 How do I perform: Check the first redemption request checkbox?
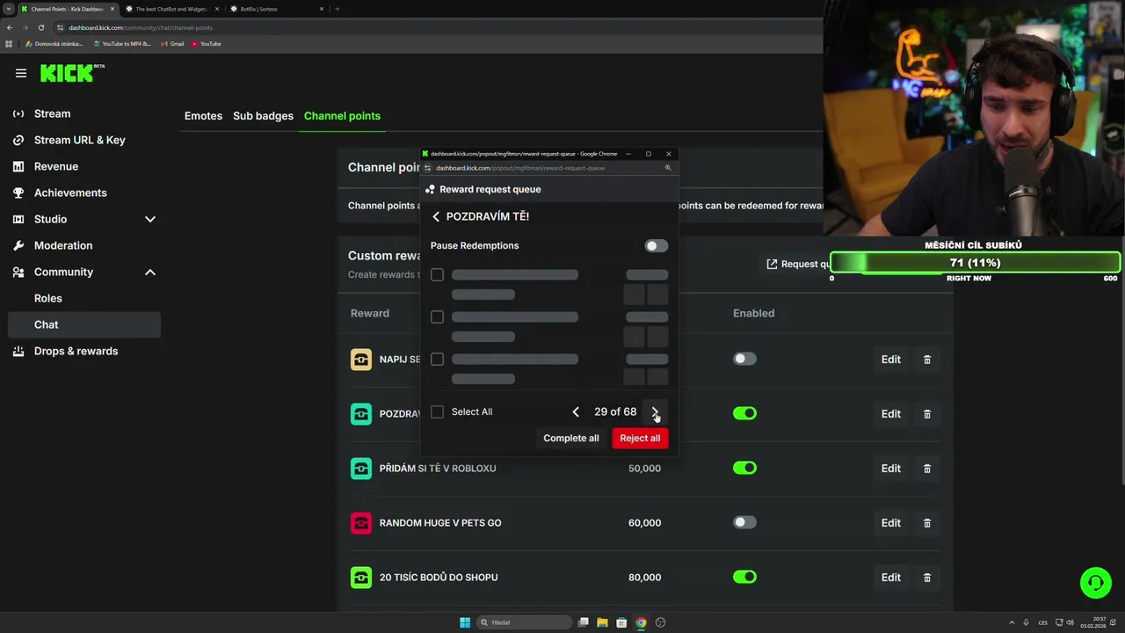pyautogui.click(x=437, y=274)
